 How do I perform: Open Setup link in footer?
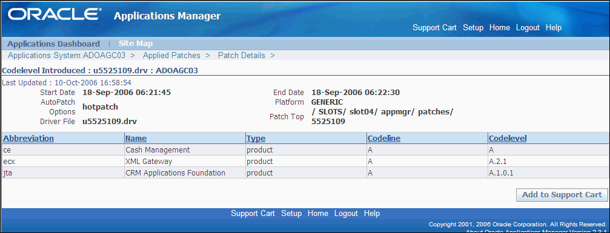291,214
